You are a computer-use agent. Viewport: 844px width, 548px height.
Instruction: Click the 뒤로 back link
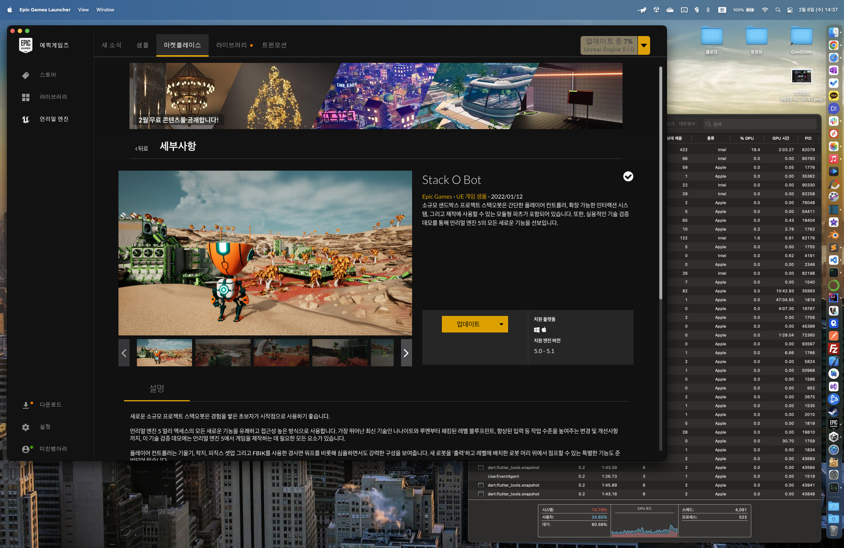[142, 148]
